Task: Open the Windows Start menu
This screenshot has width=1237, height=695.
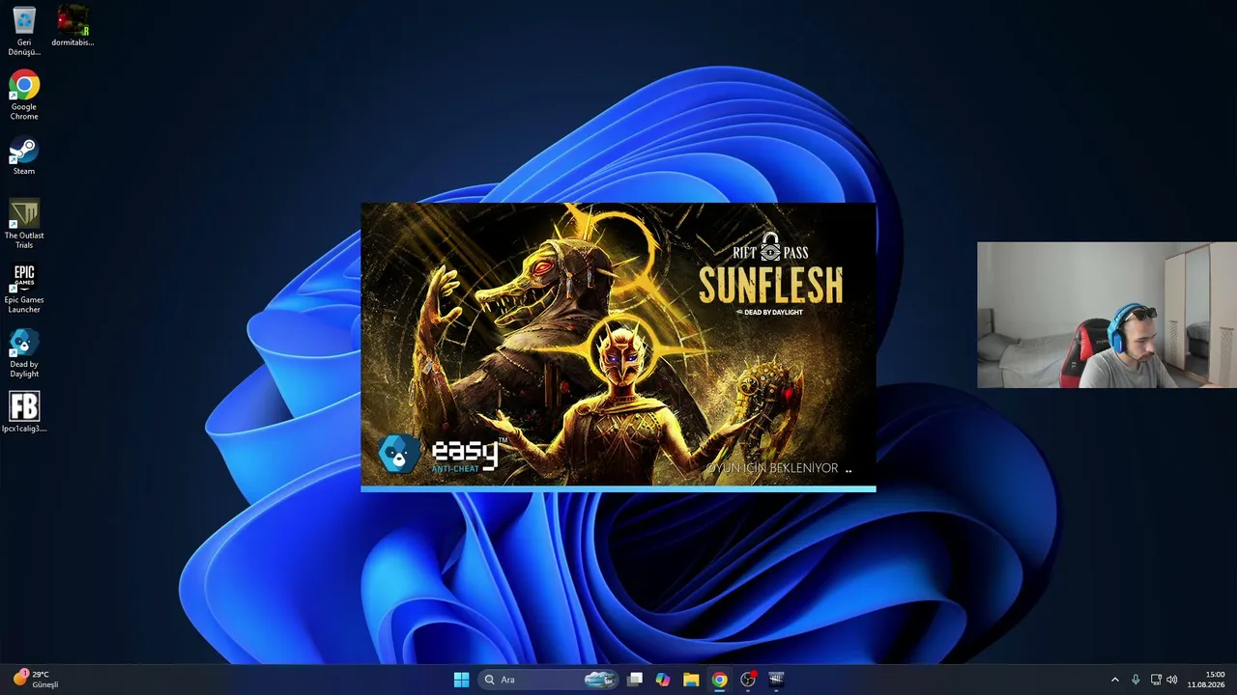Action: click(x=461, y=680)
